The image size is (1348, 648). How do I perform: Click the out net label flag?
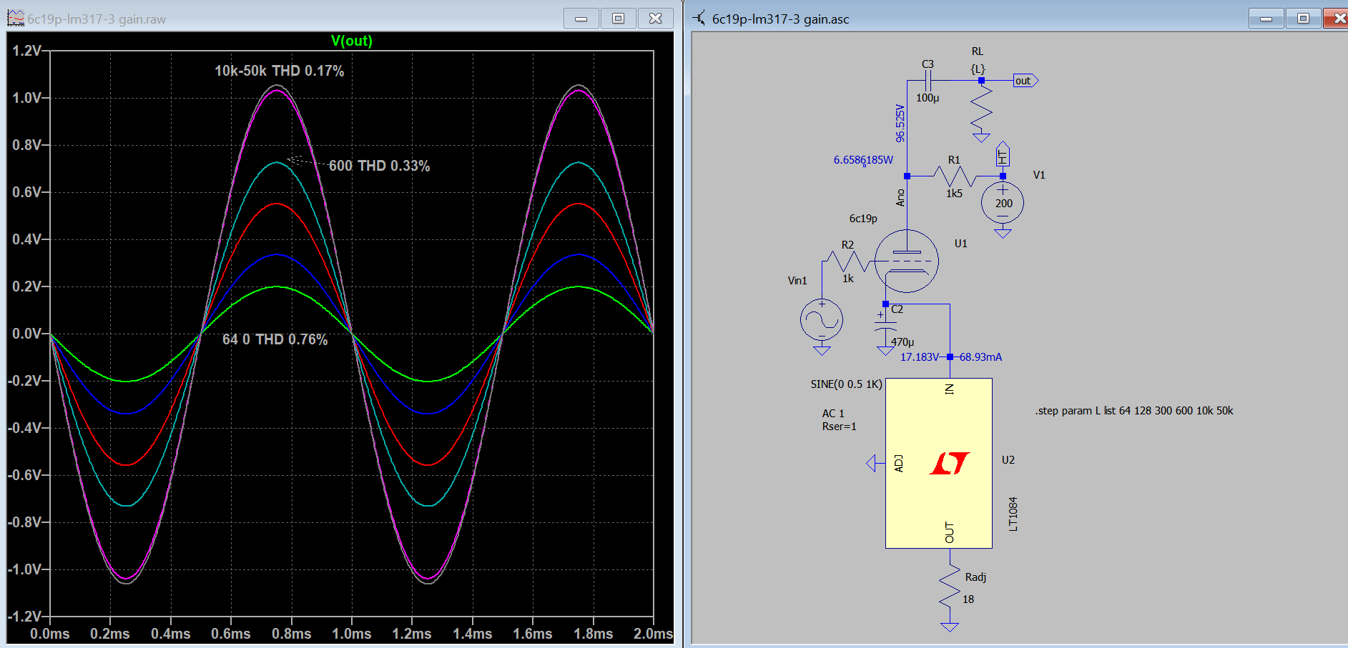pyautogui.click(x=1025, y=81)
